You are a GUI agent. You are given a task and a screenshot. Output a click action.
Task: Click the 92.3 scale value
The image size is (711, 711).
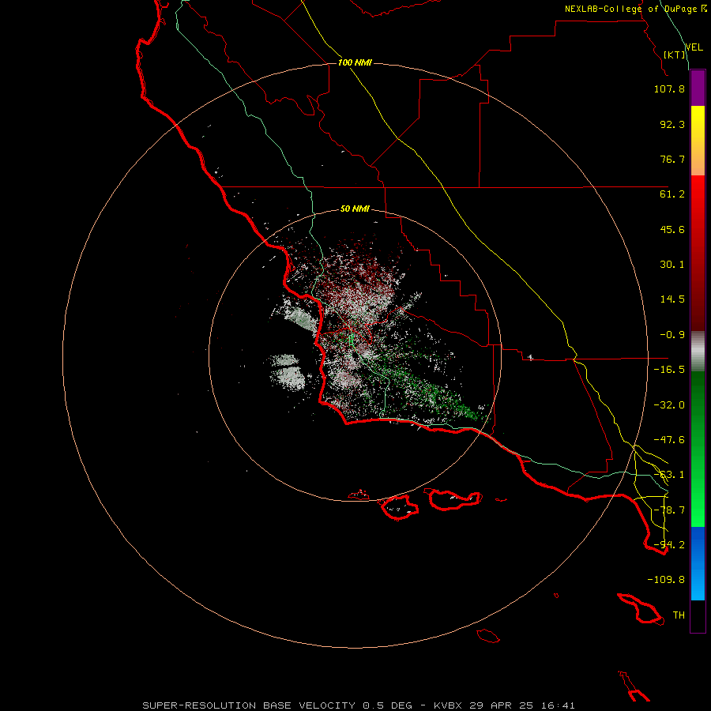point(672,124)
